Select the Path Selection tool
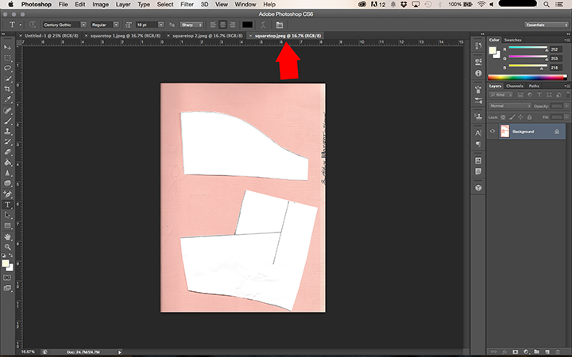This screenshot has width=572, height=357. (7, 215)
